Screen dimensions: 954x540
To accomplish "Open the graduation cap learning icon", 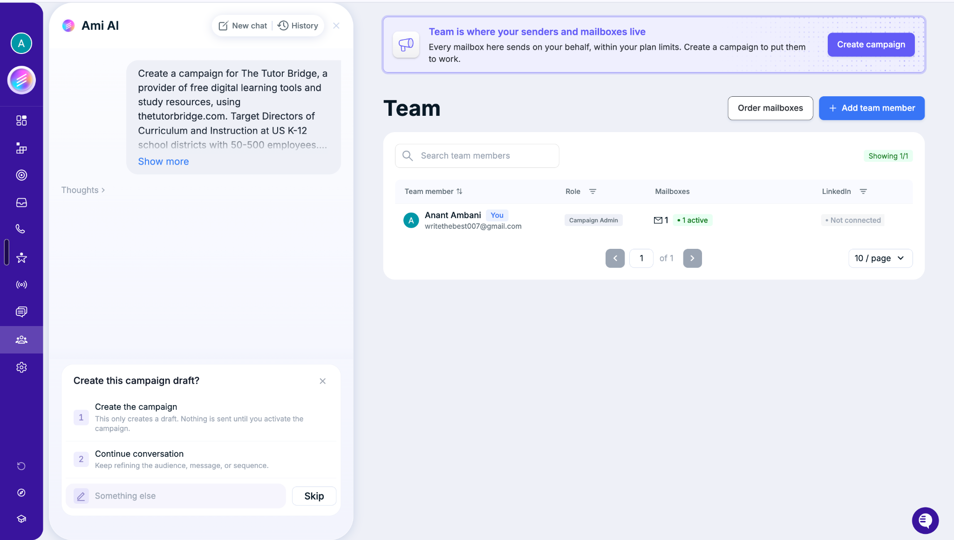I will (x=21, y=519).
